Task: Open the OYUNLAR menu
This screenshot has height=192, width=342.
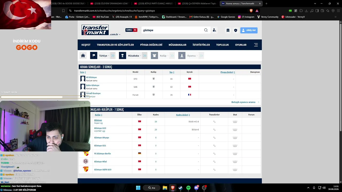Action: (x=241, y=45)
